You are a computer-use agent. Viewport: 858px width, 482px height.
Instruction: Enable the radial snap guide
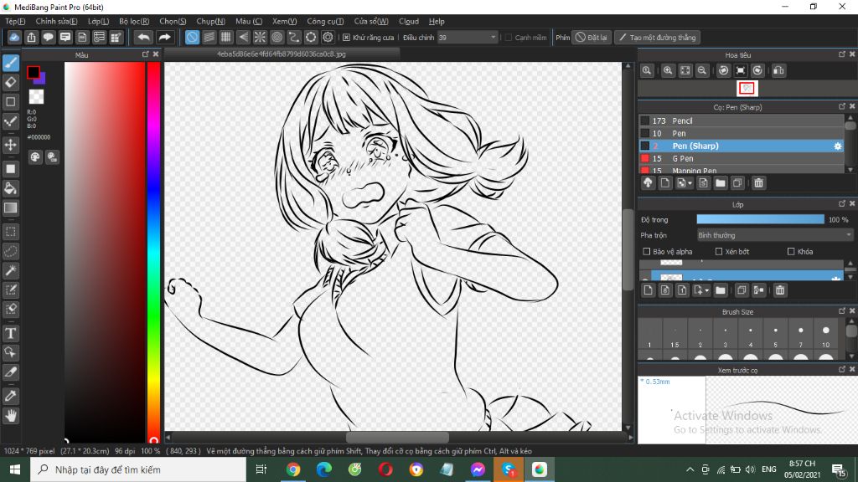click(260, 37)
